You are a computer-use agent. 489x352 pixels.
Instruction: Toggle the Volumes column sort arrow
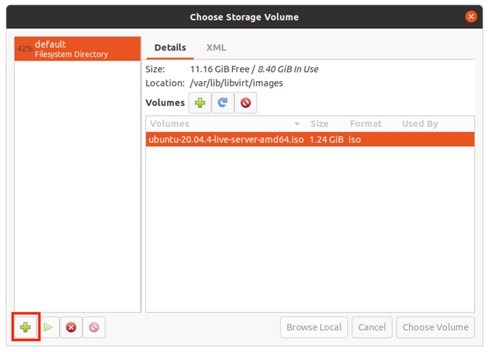point(297,124)
